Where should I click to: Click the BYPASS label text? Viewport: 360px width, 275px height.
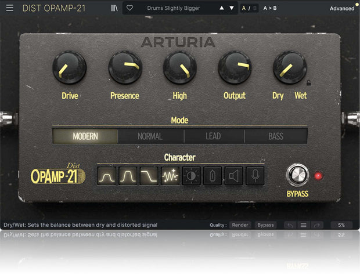(x=297, y=194)
